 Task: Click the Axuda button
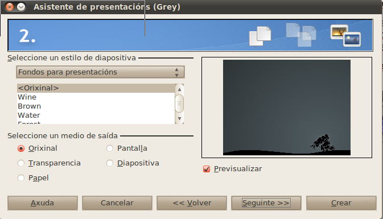[43, 203]
